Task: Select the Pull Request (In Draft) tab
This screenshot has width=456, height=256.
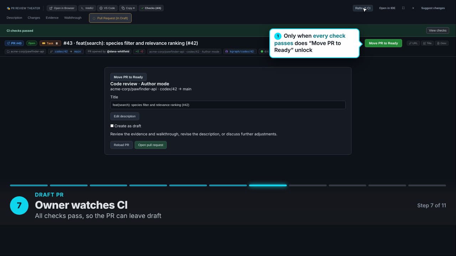Action: coord(110,18)
